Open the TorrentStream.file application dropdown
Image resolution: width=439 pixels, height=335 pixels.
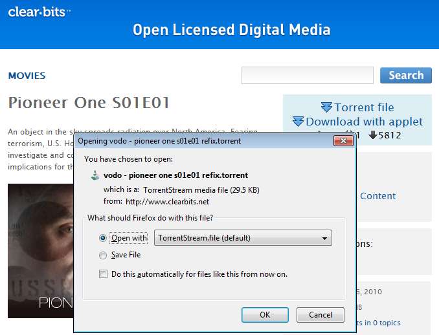click(x=243, y=238)
